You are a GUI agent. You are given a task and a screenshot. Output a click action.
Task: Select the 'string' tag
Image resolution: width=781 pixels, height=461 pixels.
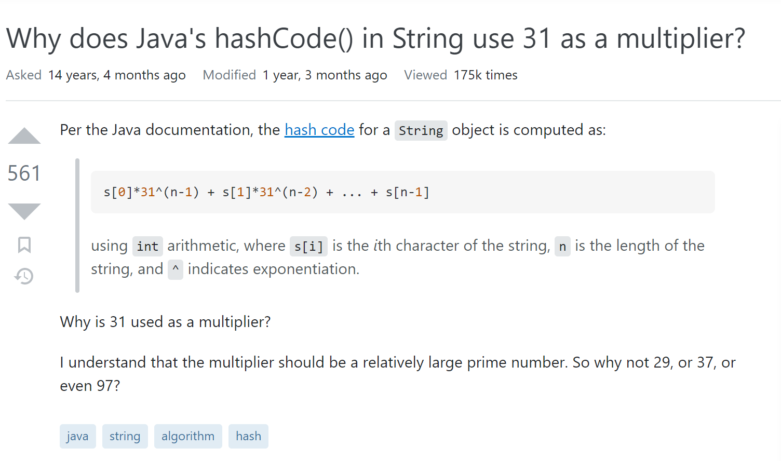tap(125, 436)
